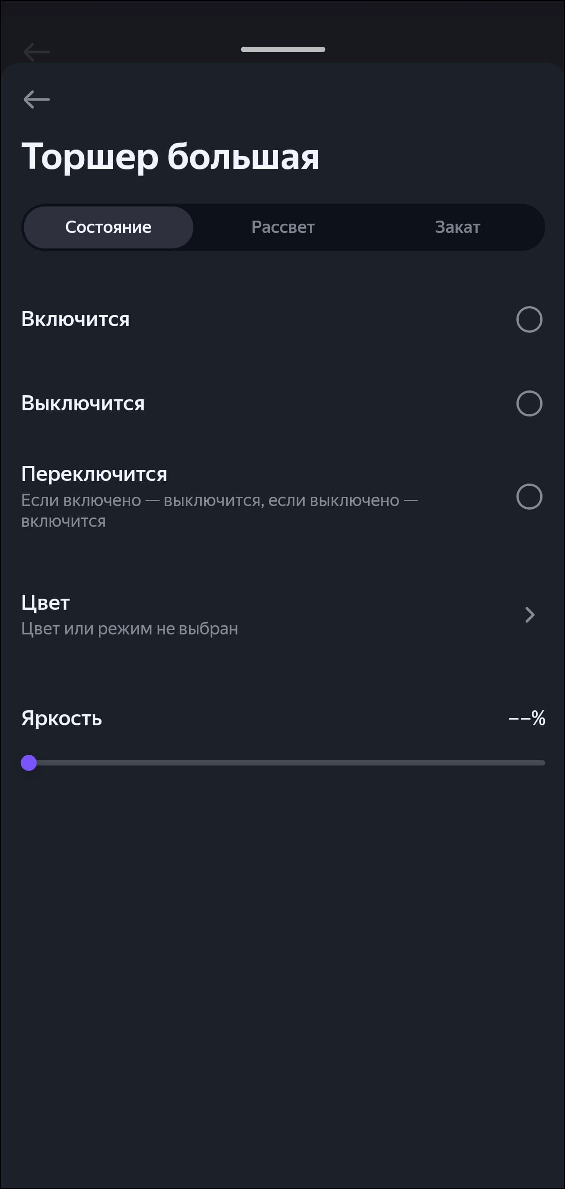This screenshot has height=1189, width=565.
Task: Click the Переключится heading text
Action: coord(94,474)
